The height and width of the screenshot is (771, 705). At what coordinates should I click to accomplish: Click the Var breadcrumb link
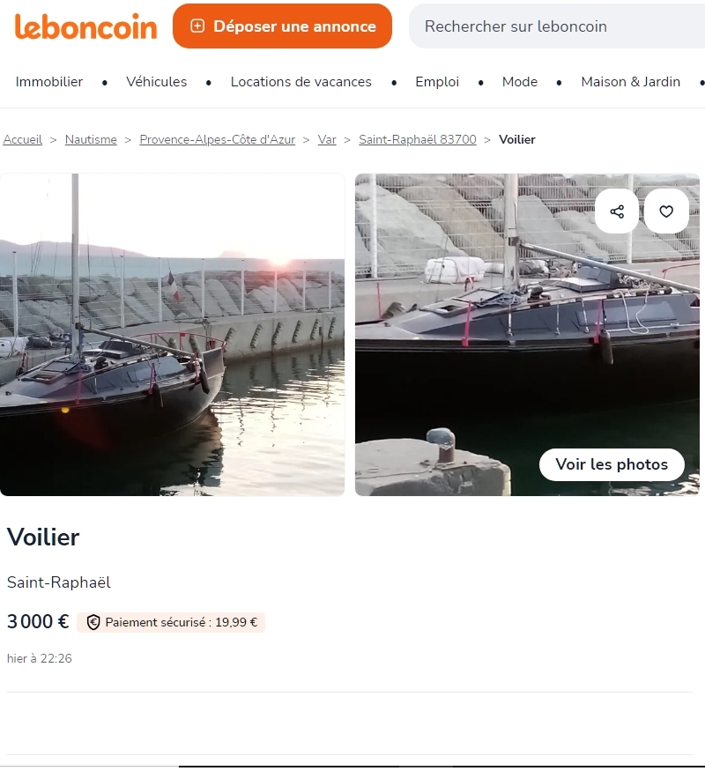(x=327, y=139)
